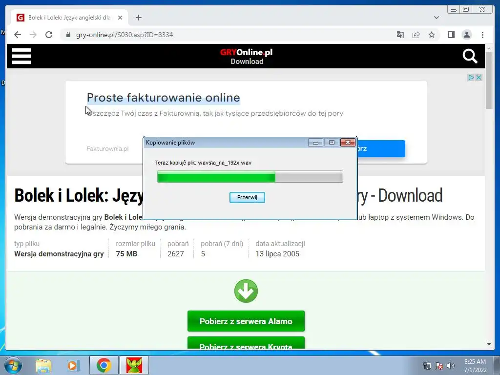Open Windows Explorer from the taskbar
This screenshot has height=375, width=500.
43,365
